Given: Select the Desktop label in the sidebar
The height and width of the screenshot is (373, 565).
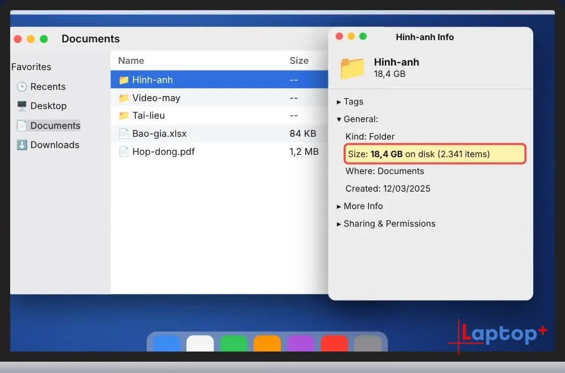Looking at the screenshot, I should pos(49,106).
